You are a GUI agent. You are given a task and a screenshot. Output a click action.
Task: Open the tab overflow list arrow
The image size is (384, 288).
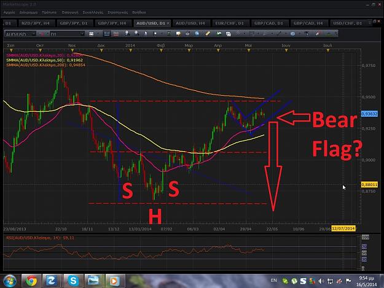coord(369,23)
